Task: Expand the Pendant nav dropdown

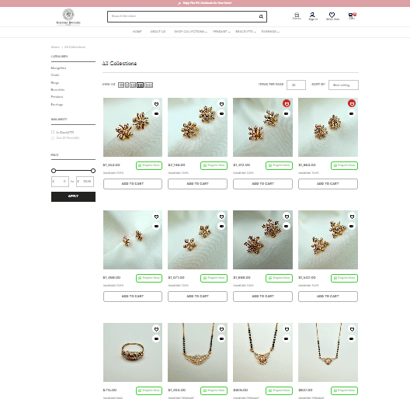Action: [x=221, y=32]
